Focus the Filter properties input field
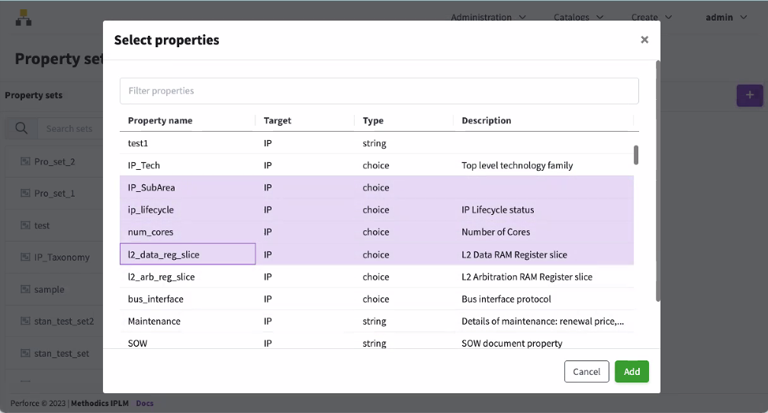This screenshot has height=413, width=768. point(379,91)
